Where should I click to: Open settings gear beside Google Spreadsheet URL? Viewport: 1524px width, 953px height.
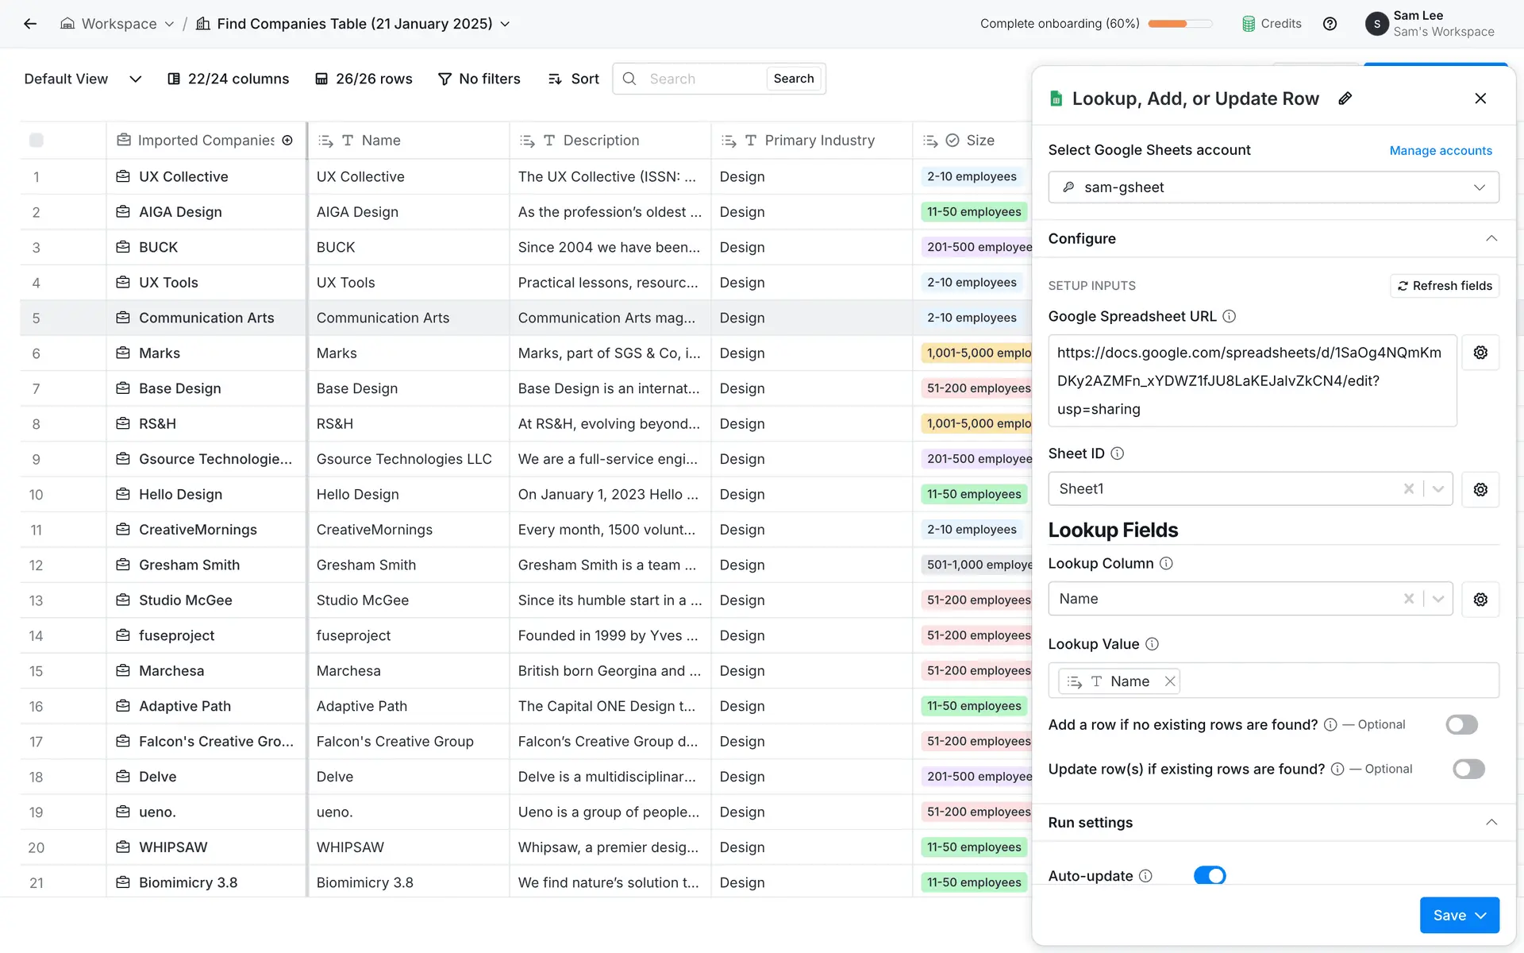point(1480,353)
